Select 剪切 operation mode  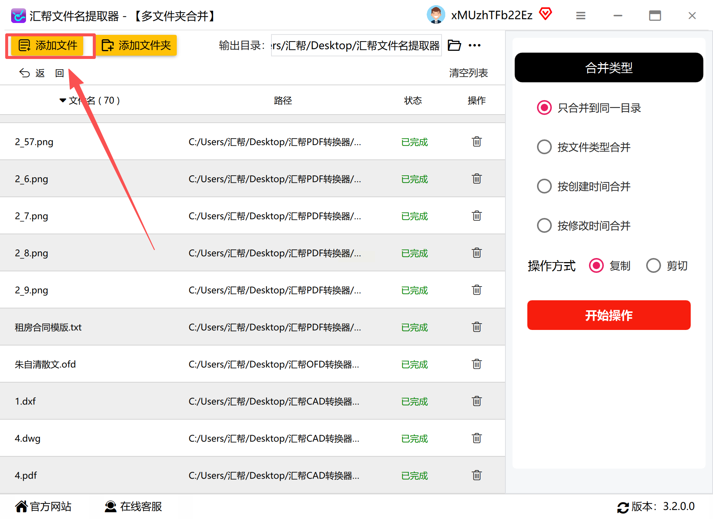tap(653, 265)
